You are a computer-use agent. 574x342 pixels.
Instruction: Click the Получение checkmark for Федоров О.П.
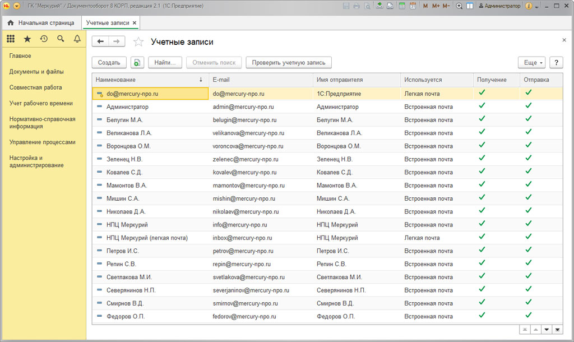(x=482, y=316)
